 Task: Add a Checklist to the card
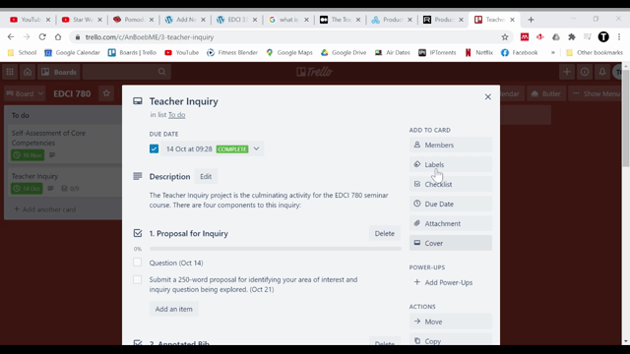(451, 184)
